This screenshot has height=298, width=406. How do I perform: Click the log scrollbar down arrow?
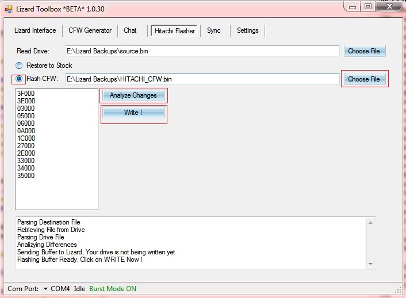[370, 264]
